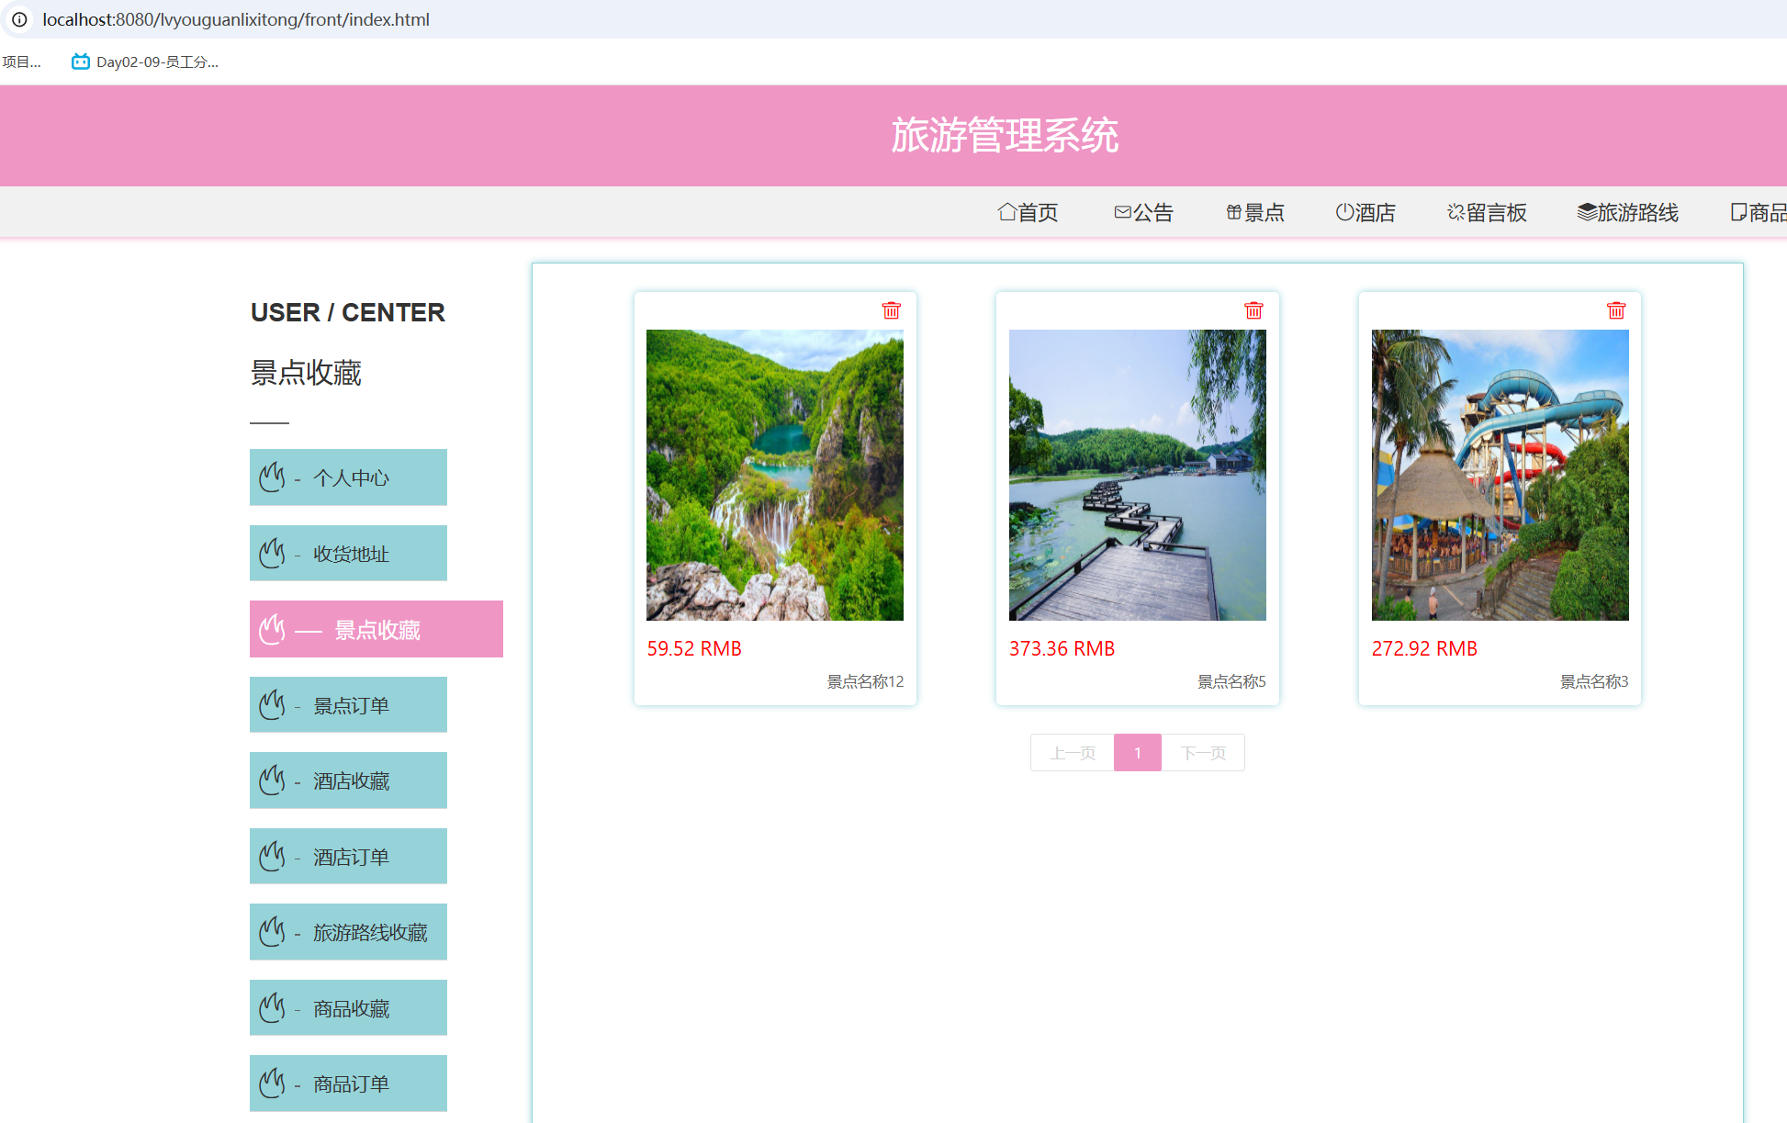Open 留言板 from the navigation bar
This screenshot has height=1123, width=1787.
click(1487, 212)
